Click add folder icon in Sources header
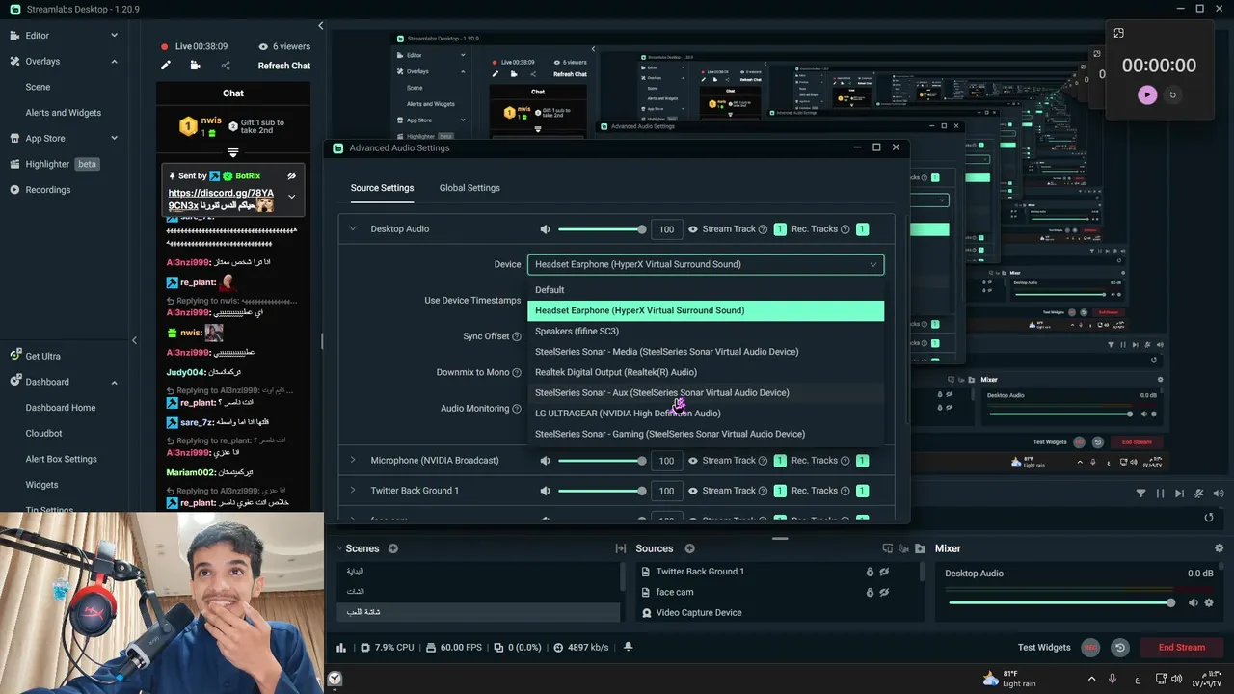1234x694 pixels. [920, 548]
